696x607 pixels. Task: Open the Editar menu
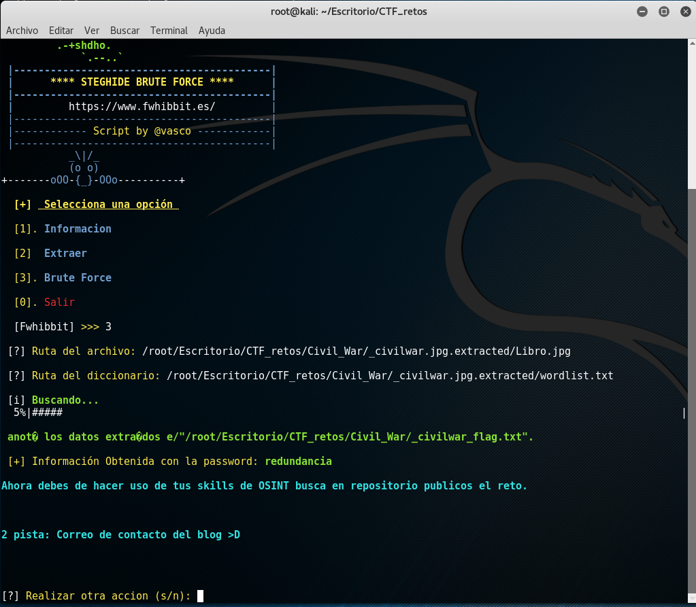61,31
